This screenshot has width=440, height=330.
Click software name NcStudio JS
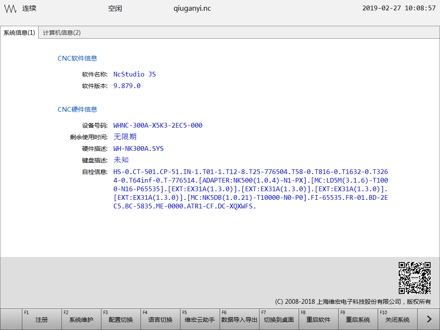(x=134, y=74)
